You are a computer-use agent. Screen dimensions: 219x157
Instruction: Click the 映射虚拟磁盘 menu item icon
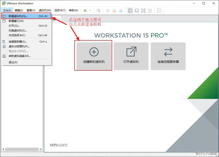pos(4,56)
